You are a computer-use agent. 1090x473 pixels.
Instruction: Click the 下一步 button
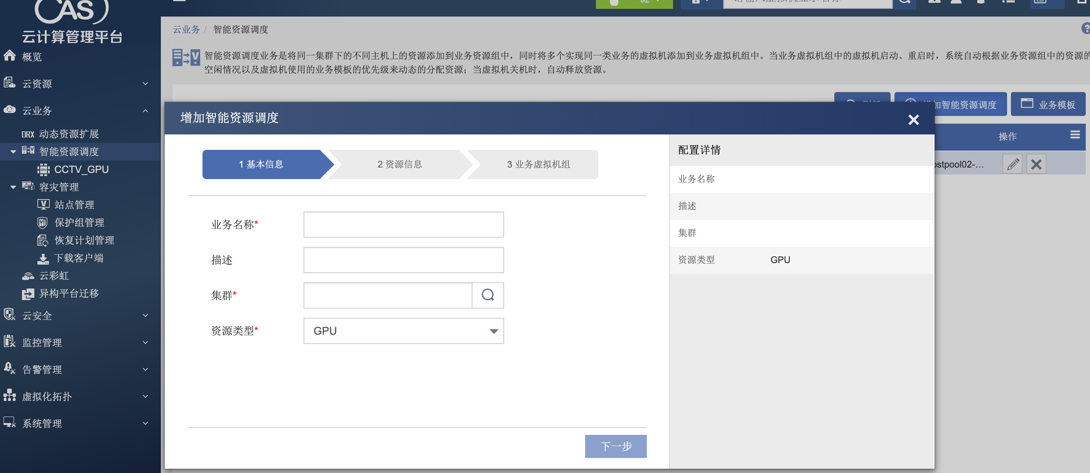click(x=615, y=446)
